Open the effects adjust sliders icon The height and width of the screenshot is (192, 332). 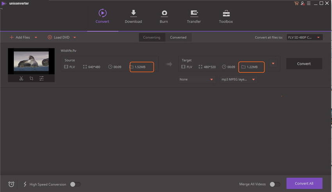click(x=41, y=79)
